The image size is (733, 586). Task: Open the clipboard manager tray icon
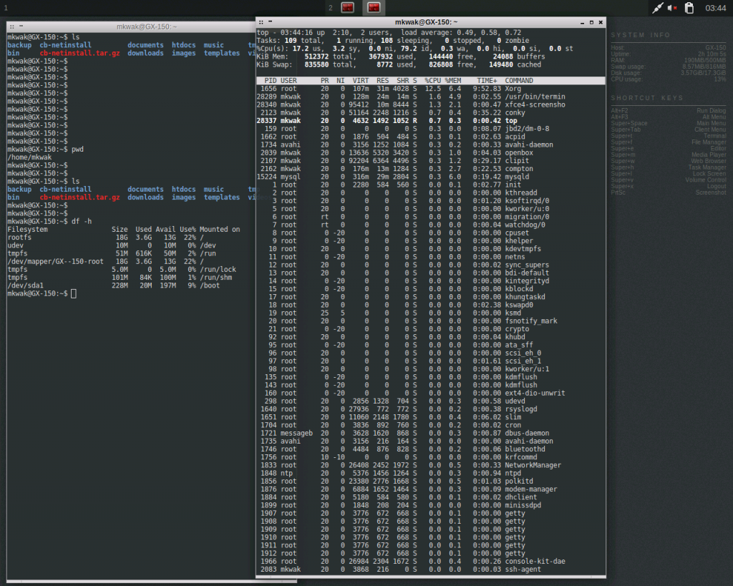pos(689,8)
